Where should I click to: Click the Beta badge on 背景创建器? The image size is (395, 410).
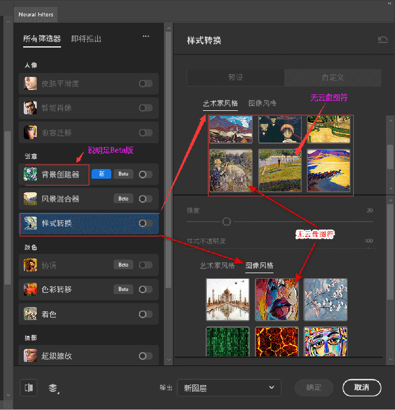click(x=123, y=174)
